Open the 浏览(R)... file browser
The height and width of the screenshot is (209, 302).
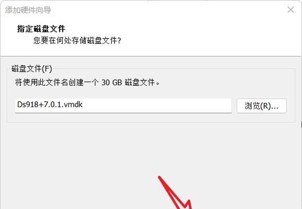click(x=262, y=106)
